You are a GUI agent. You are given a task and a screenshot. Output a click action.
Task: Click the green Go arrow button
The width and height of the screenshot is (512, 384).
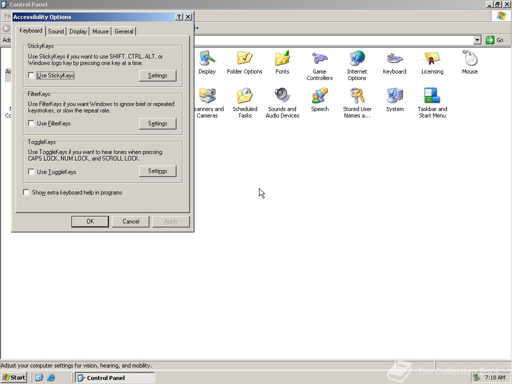(x=489, y=40)
